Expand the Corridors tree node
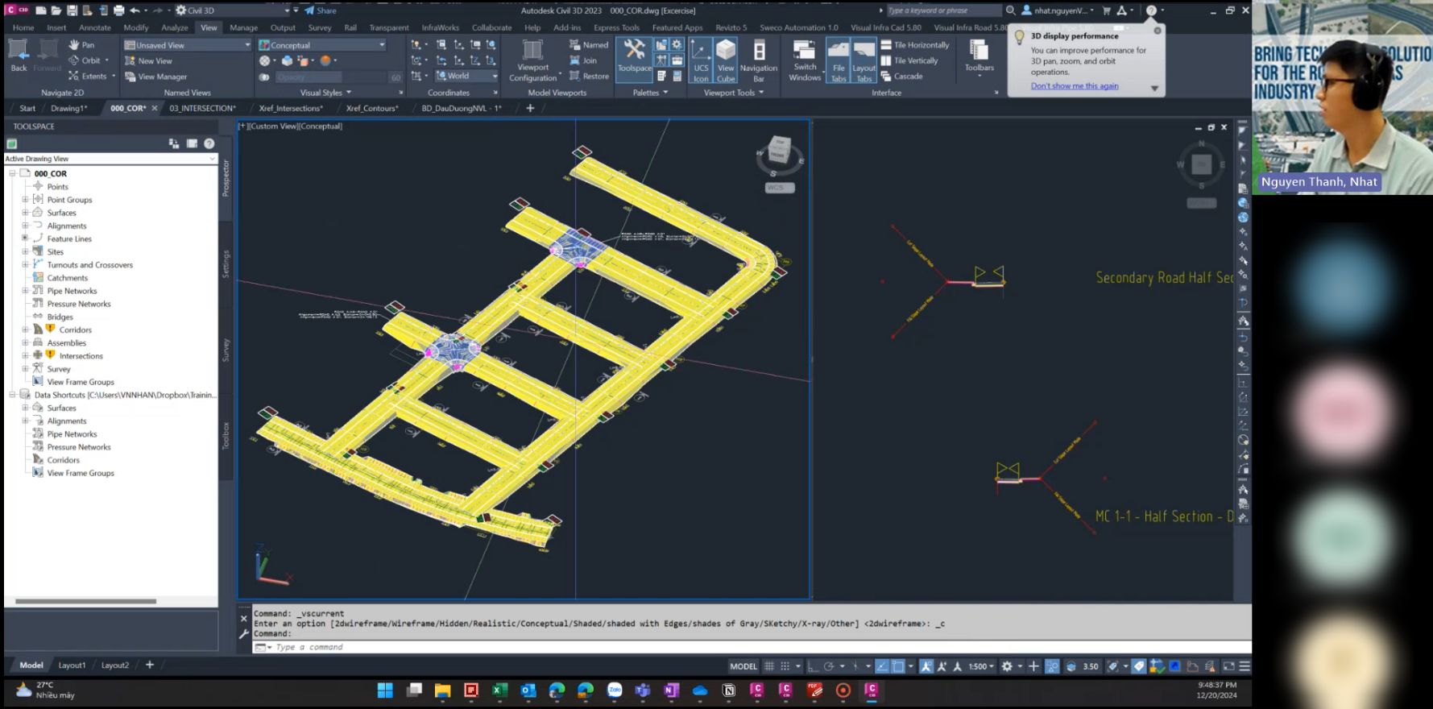1433x709 pixels. (x=25, y=330)
